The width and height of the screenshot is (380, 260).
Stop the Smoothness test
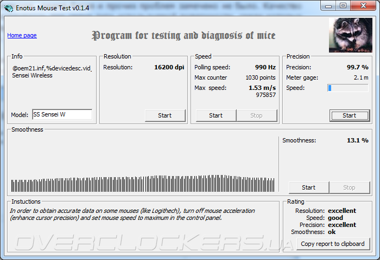tap(350, 187)
